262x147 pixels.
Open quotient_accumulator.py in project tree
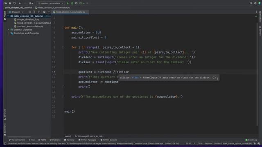click(28, 26)
